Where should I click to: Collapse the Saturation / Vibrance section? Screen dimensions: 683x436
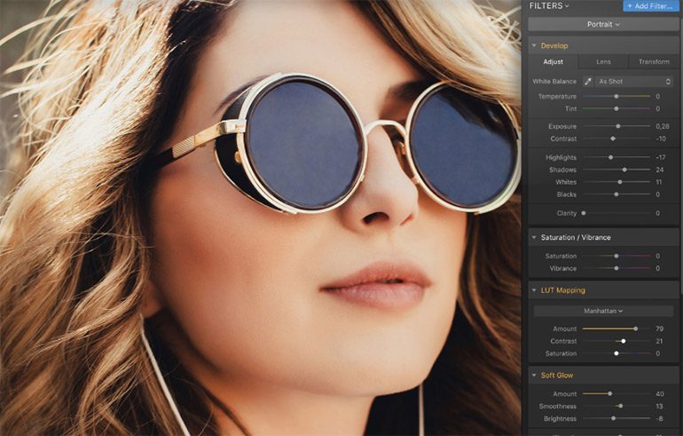535,237
